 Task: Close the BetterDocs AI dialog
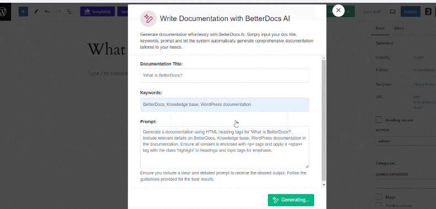(x=338, y=10)
